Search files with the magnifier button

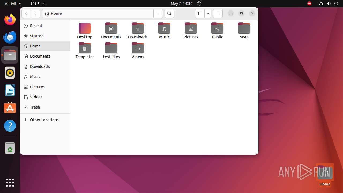pos(169,13)
